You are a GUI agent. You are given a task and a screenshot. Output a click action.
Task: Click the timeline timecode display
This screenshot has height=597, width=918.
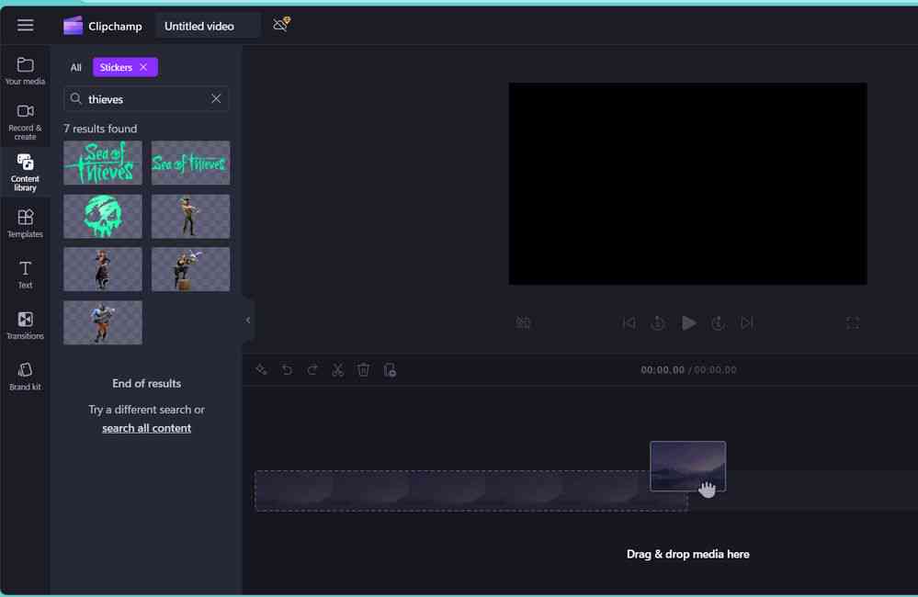click(x=688, y=370)
